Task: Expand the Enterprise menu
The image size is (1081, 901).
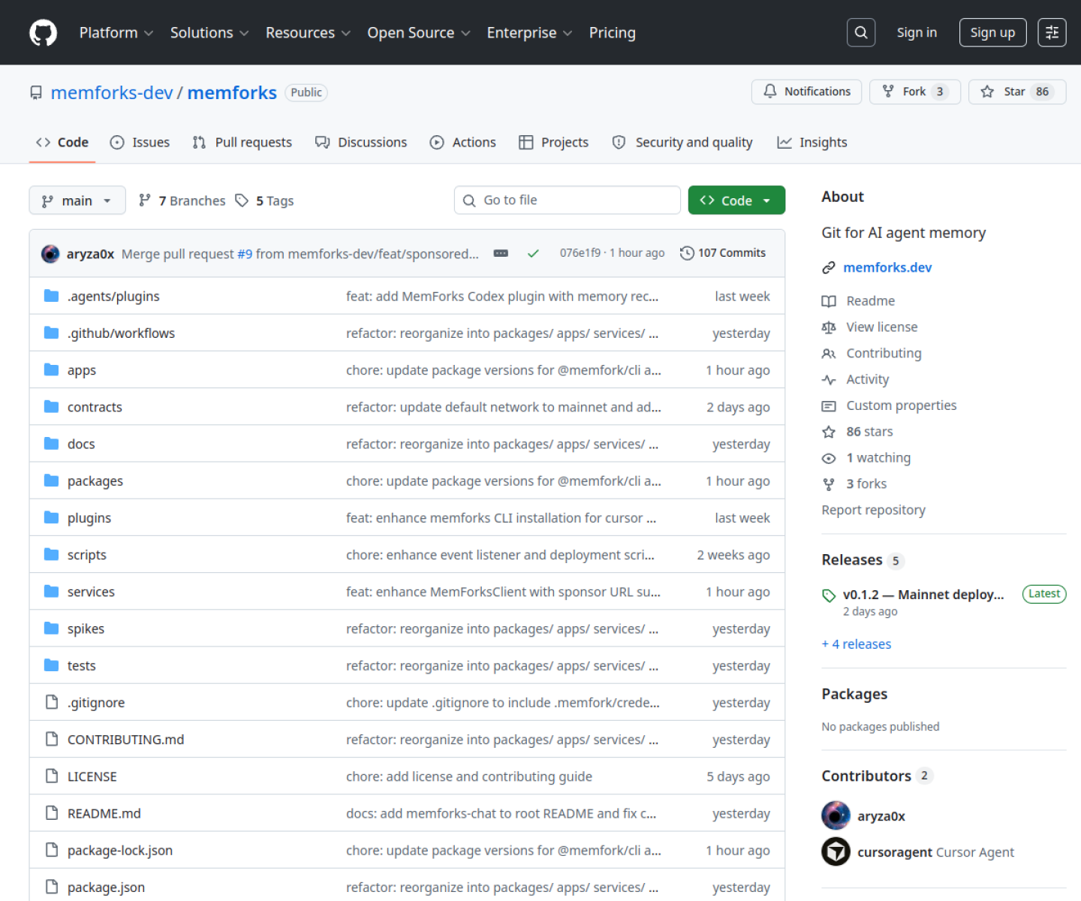Action: (x=529, y=32)
